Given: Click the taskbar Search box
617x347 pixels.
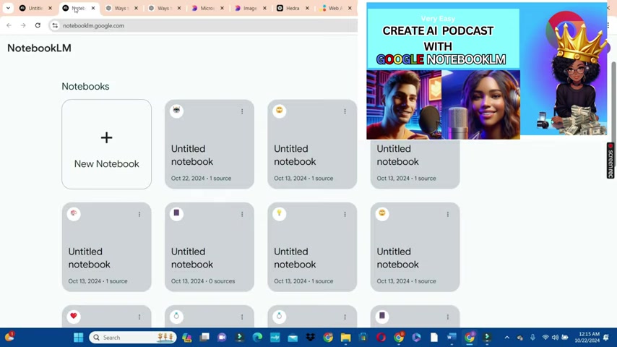Looking at the screenshot, I should click(133, 338).
